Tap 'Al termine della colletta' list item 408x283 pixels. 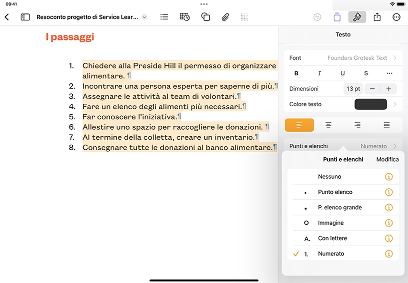(168, 137)
